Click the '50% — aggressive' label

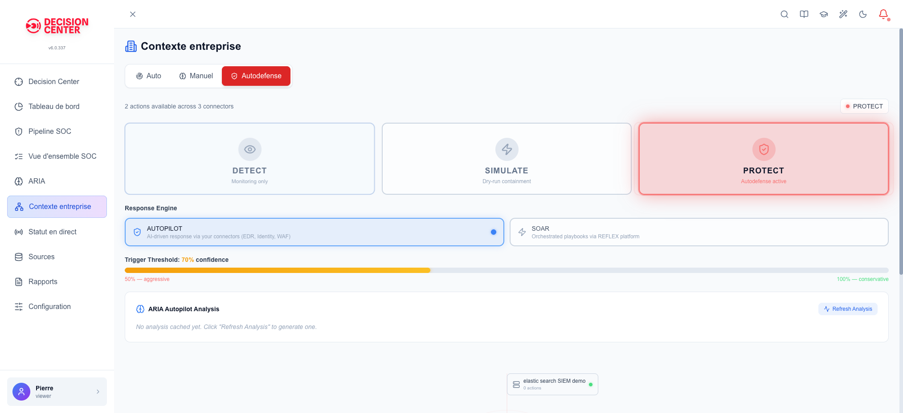(147, 279)
